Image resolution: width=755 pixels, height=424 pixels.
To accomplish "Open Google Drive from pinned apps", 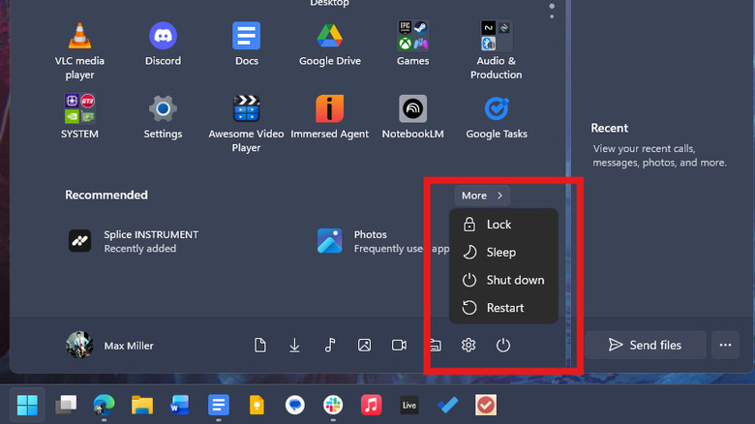I will 329,44.
